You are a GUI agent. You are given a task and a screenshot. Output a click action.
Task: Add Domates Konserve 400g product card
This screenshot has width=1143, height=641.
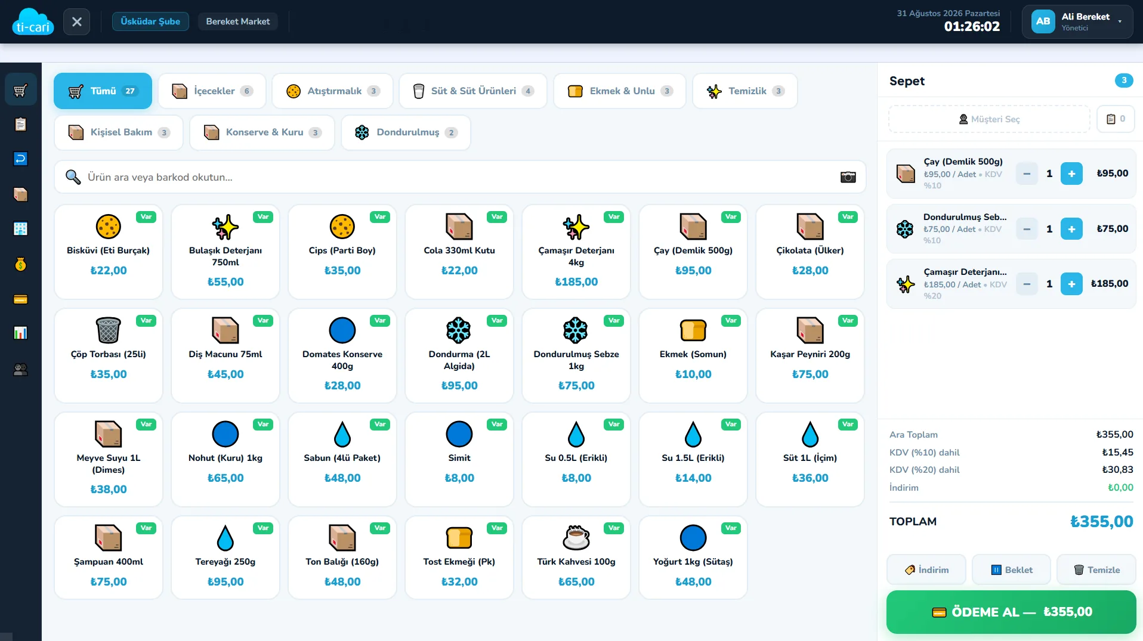(342, 355)
